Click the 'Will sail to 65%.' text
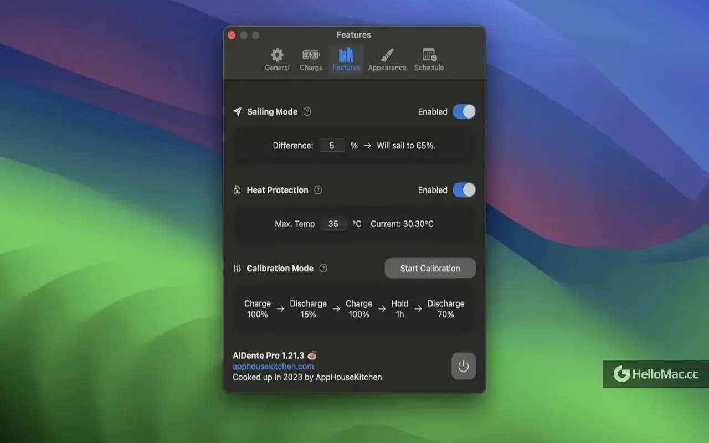Screen dimensions: 709x443 [x=406, y=146]
